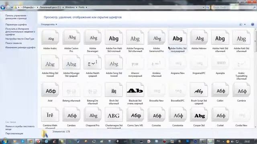
Task: Change view with the view icon
Action: click(241, 24)
